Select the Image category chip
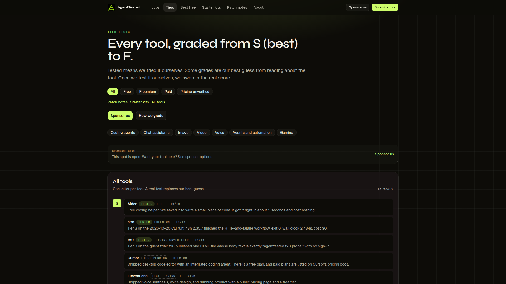The image size is (506, 284). [x=183, y=133]
